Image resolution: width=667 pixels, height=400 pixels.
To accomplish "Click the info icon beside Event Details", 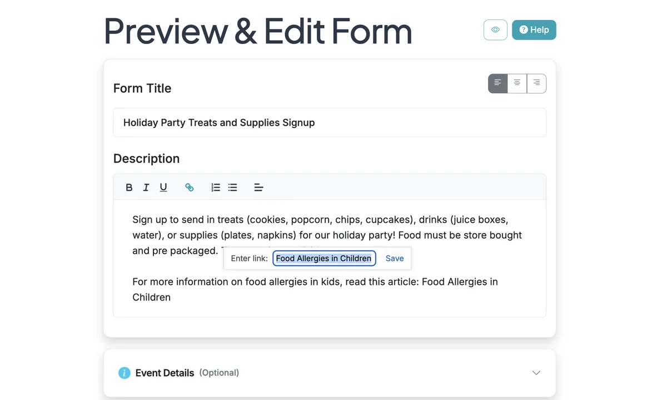I will pyautogui.click(x=124, y=373).
